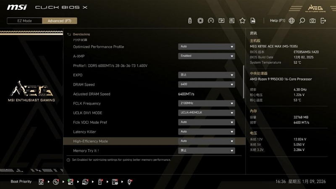
Task: Open the speedometer gauge icon
Action: (211, 21)
